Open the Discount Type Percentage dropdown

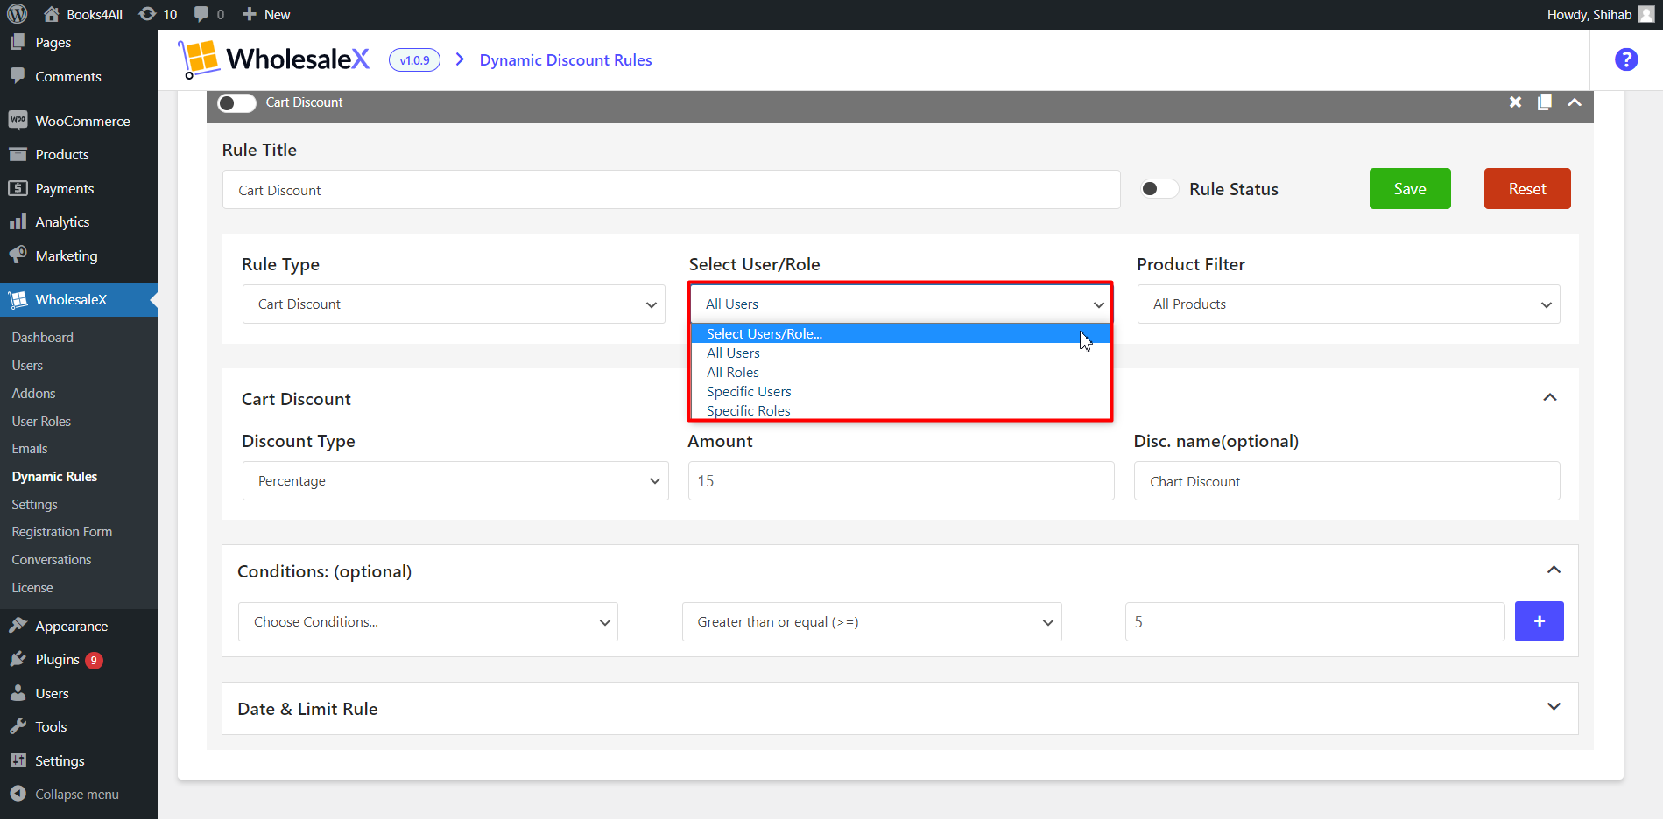click(x=455, y=480)
